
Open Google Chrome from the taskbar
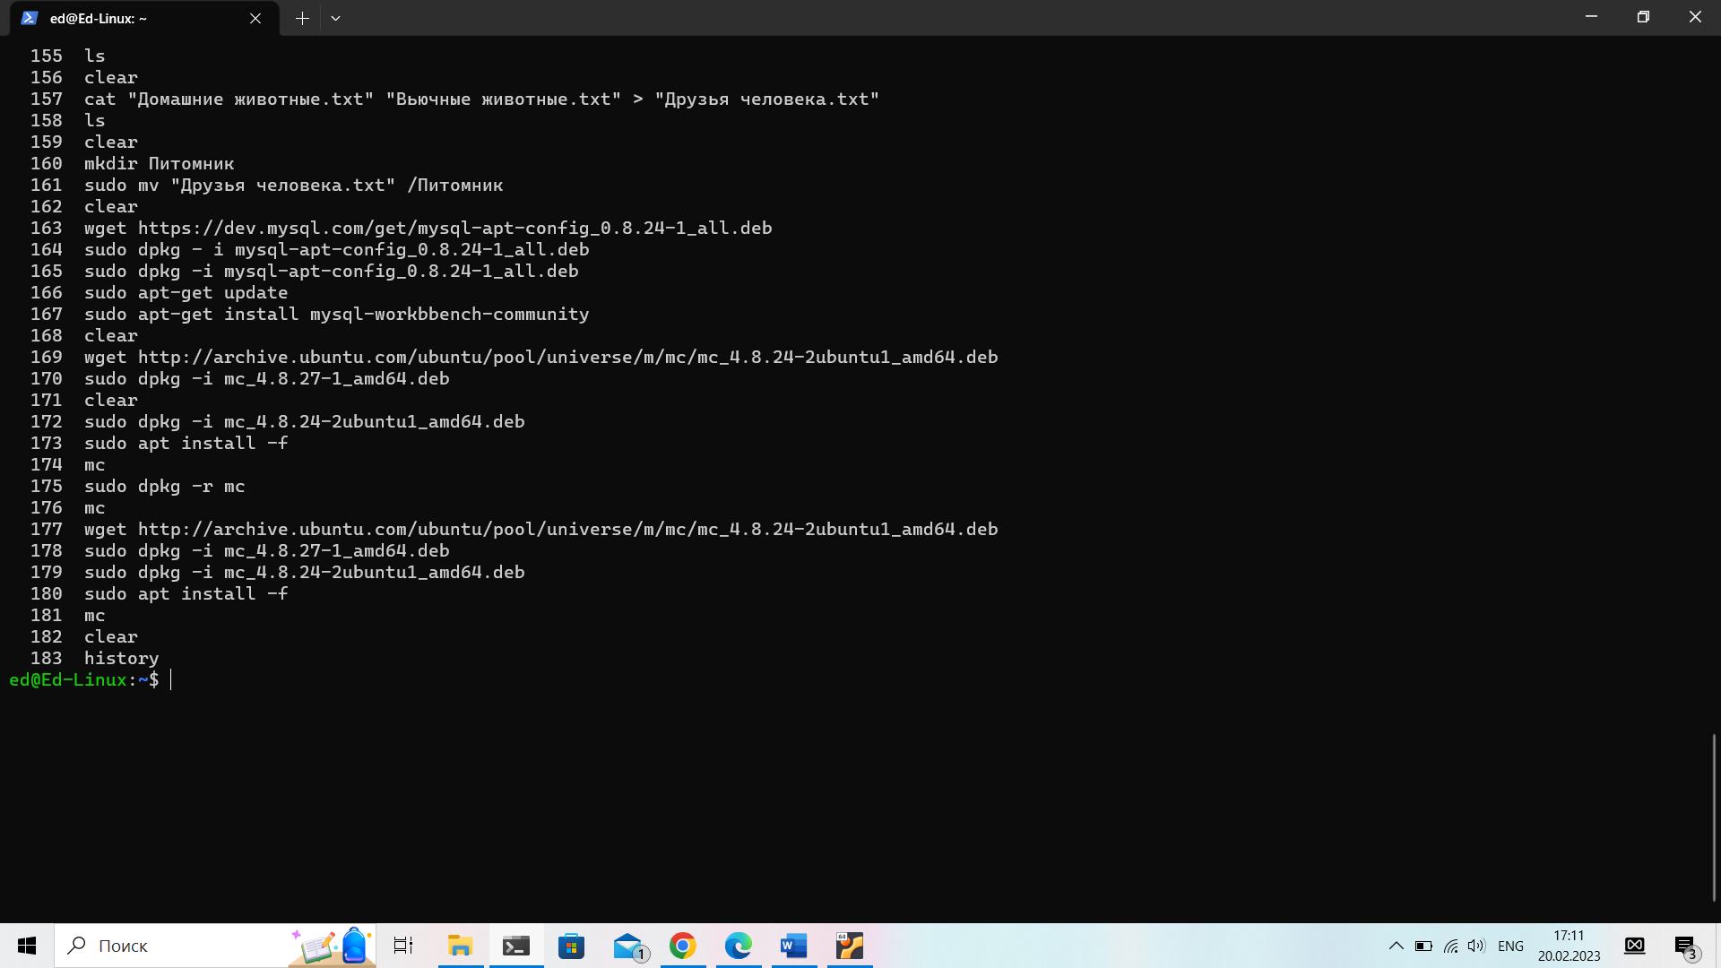pos(683,946)
